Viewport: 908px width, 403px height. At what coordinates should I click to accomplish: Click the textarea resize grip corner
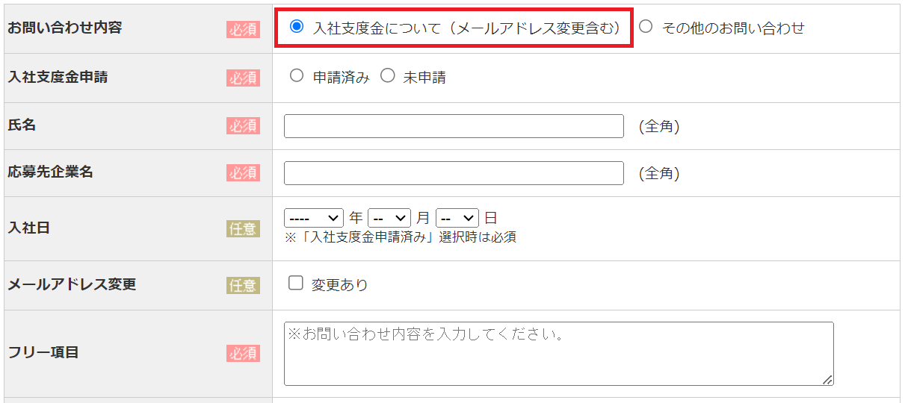827,380
